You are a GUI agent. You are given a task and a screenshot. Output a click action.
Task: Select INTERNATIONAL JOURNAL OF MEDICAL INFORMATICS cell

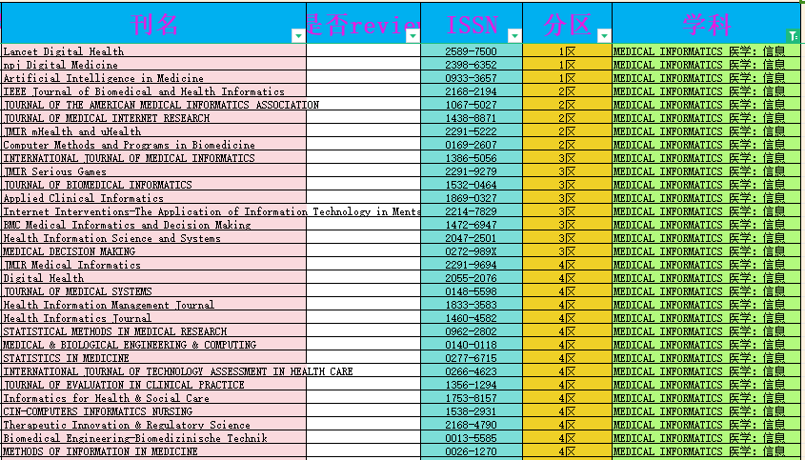154,157
